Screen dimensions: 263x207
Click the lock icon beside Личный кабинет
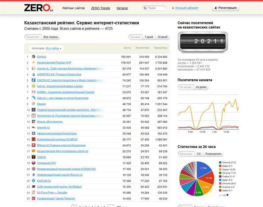[x=173, y=8]
